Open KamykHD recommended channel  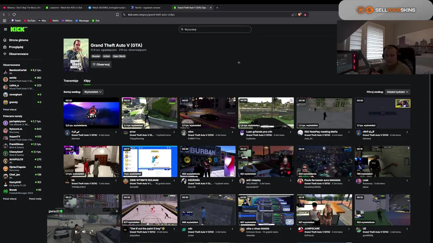coord(22,184)
